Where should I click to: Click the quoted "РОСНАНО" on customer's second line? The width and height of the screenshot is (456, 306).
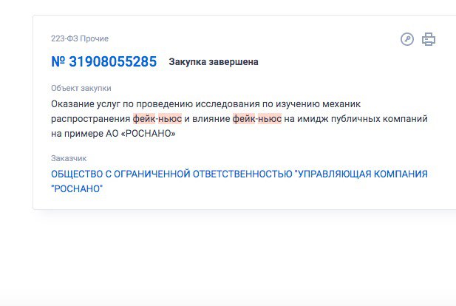coord(77,188)
